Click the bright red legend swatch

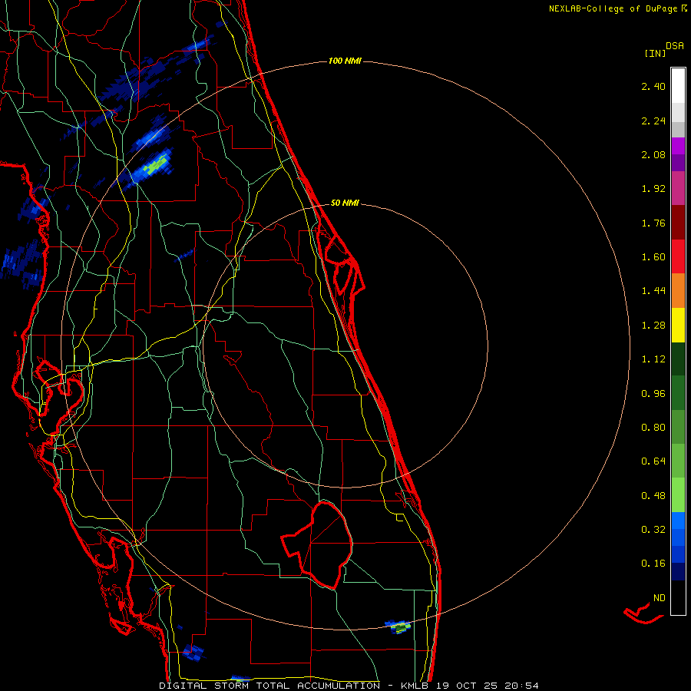678,256
